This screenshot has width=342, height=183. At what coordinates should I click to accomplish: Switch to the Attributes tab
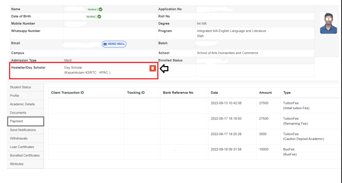point(18,164)
